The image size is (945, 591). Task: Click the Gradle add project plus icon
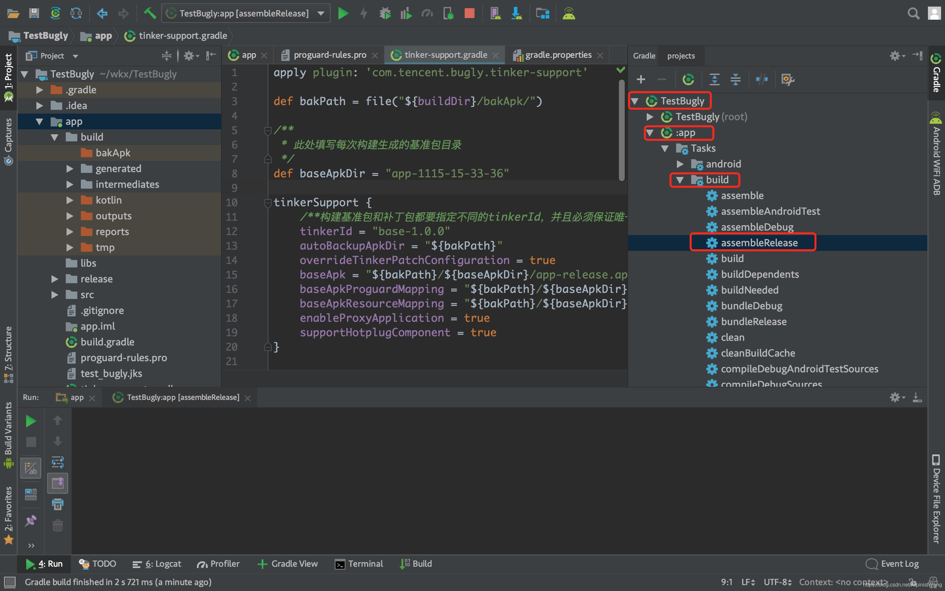(x=641, y=79)
